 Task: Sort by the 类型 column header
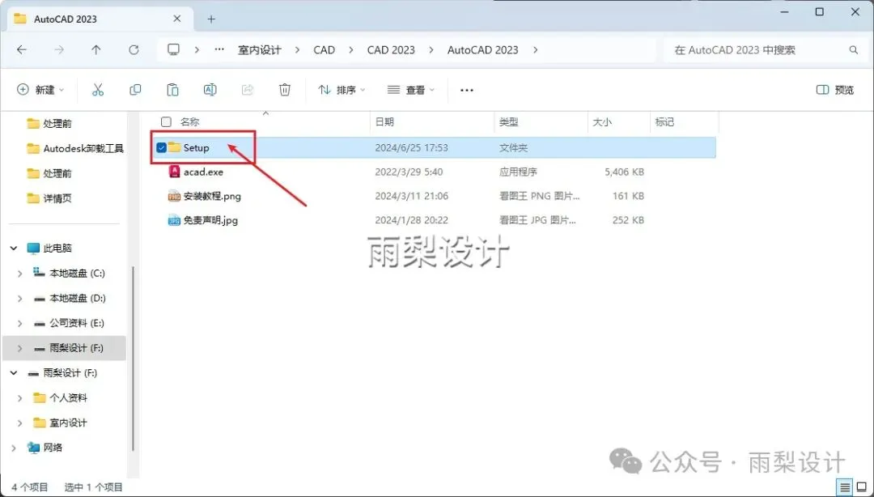(x=508, y=121)
